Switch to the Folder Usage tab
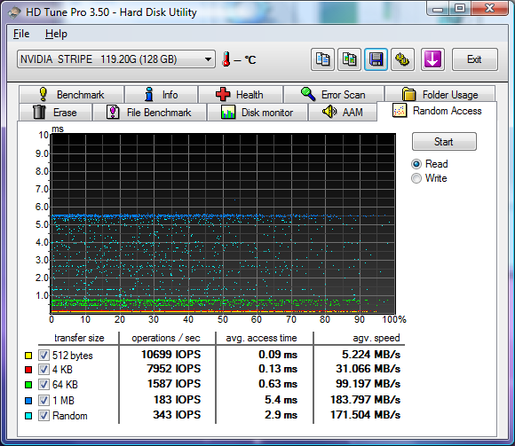515x446 pixels. 440,95
